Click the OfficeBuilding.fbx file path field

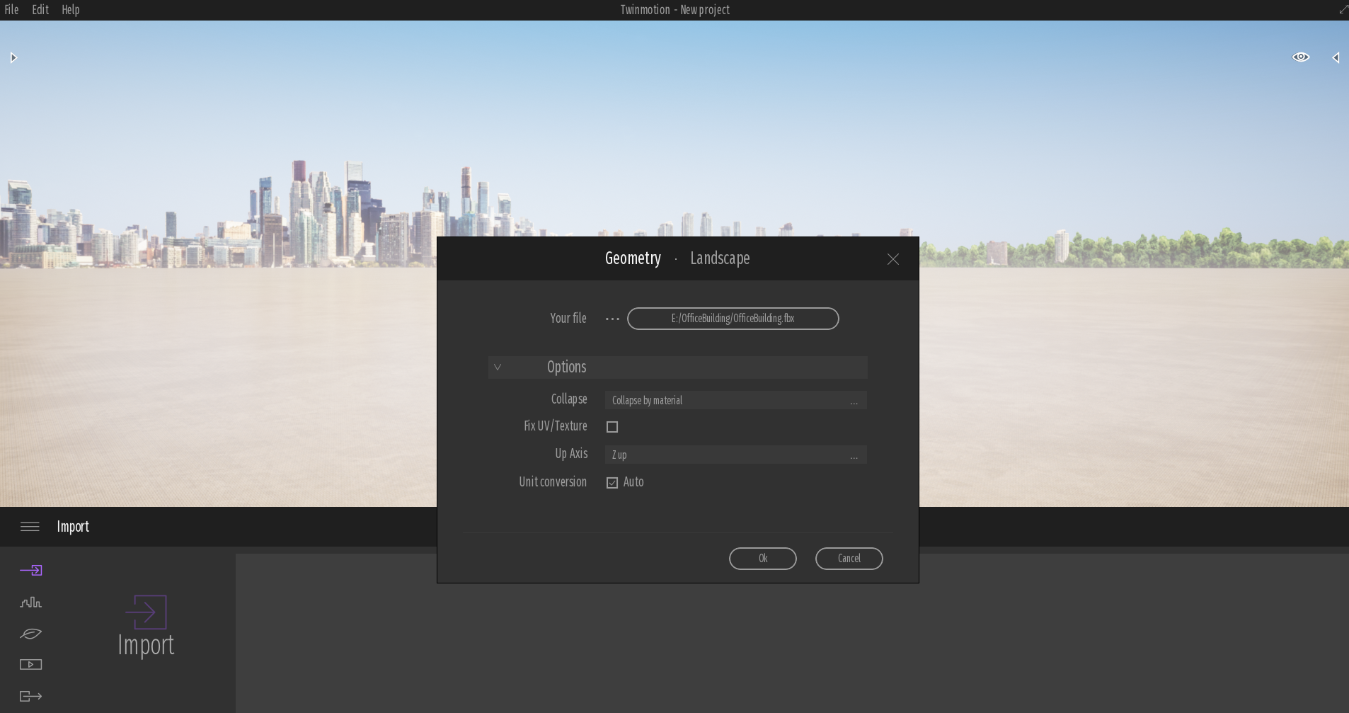(733, 319)
